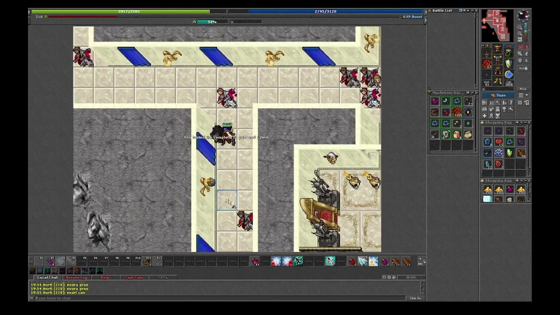Screen dimensions: 560x315
Task: Zoom out the minimap
Action: pyautogui.click(x=520, y=27)
